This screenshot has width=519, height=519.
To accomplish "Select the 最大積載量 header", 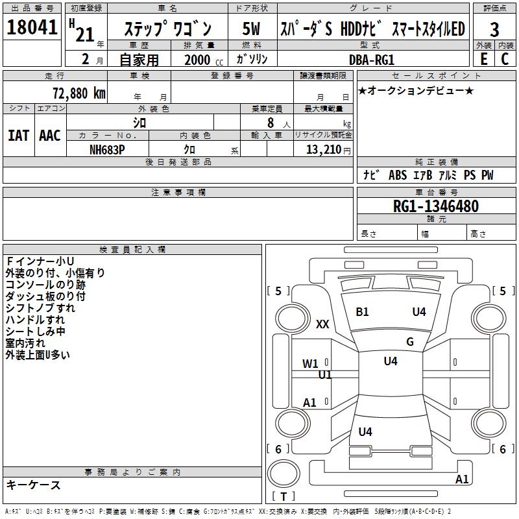I will (323, 108).
